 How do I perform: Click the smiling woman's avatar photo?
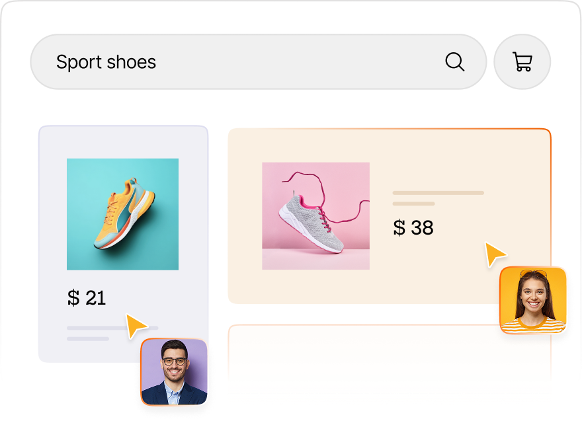pyautogui.click(x=533, y=300)
